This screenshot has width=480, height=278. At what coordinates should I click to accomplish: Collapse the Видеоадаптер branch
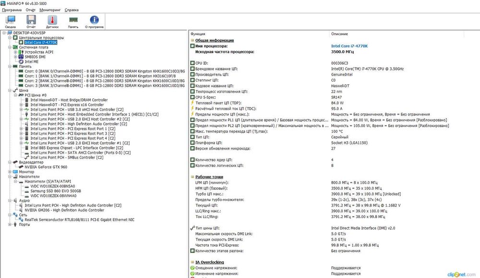pos(10,162)
